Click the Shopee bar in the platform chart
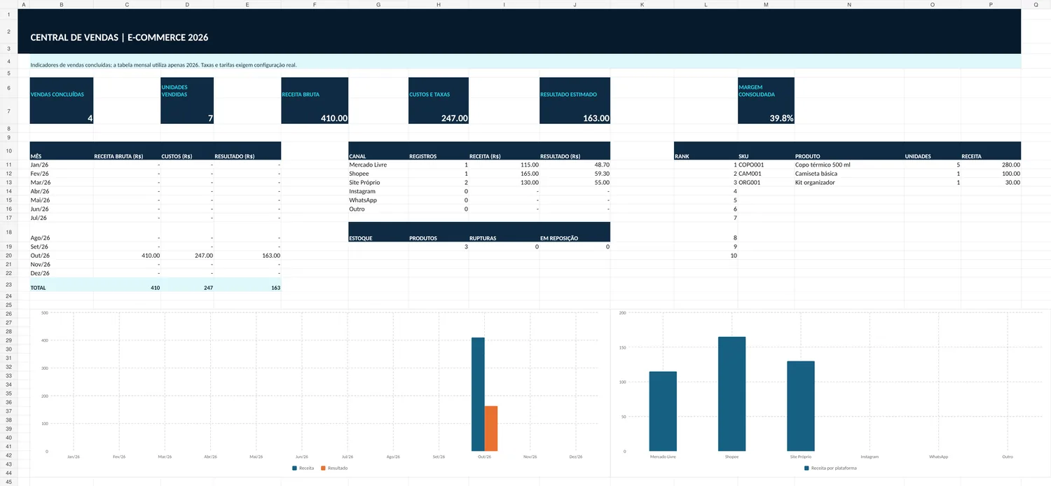Screen dimensions: 1051x486 pyautogui.click(x=731, y=394)
